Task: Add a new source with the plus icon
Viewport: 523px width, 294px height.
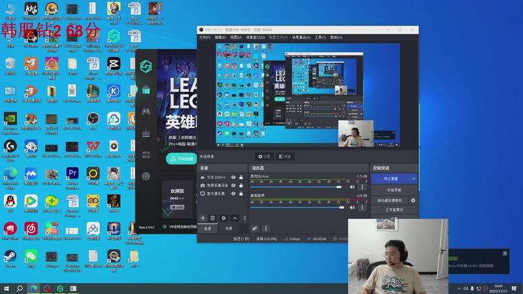Action: point(203,218)
